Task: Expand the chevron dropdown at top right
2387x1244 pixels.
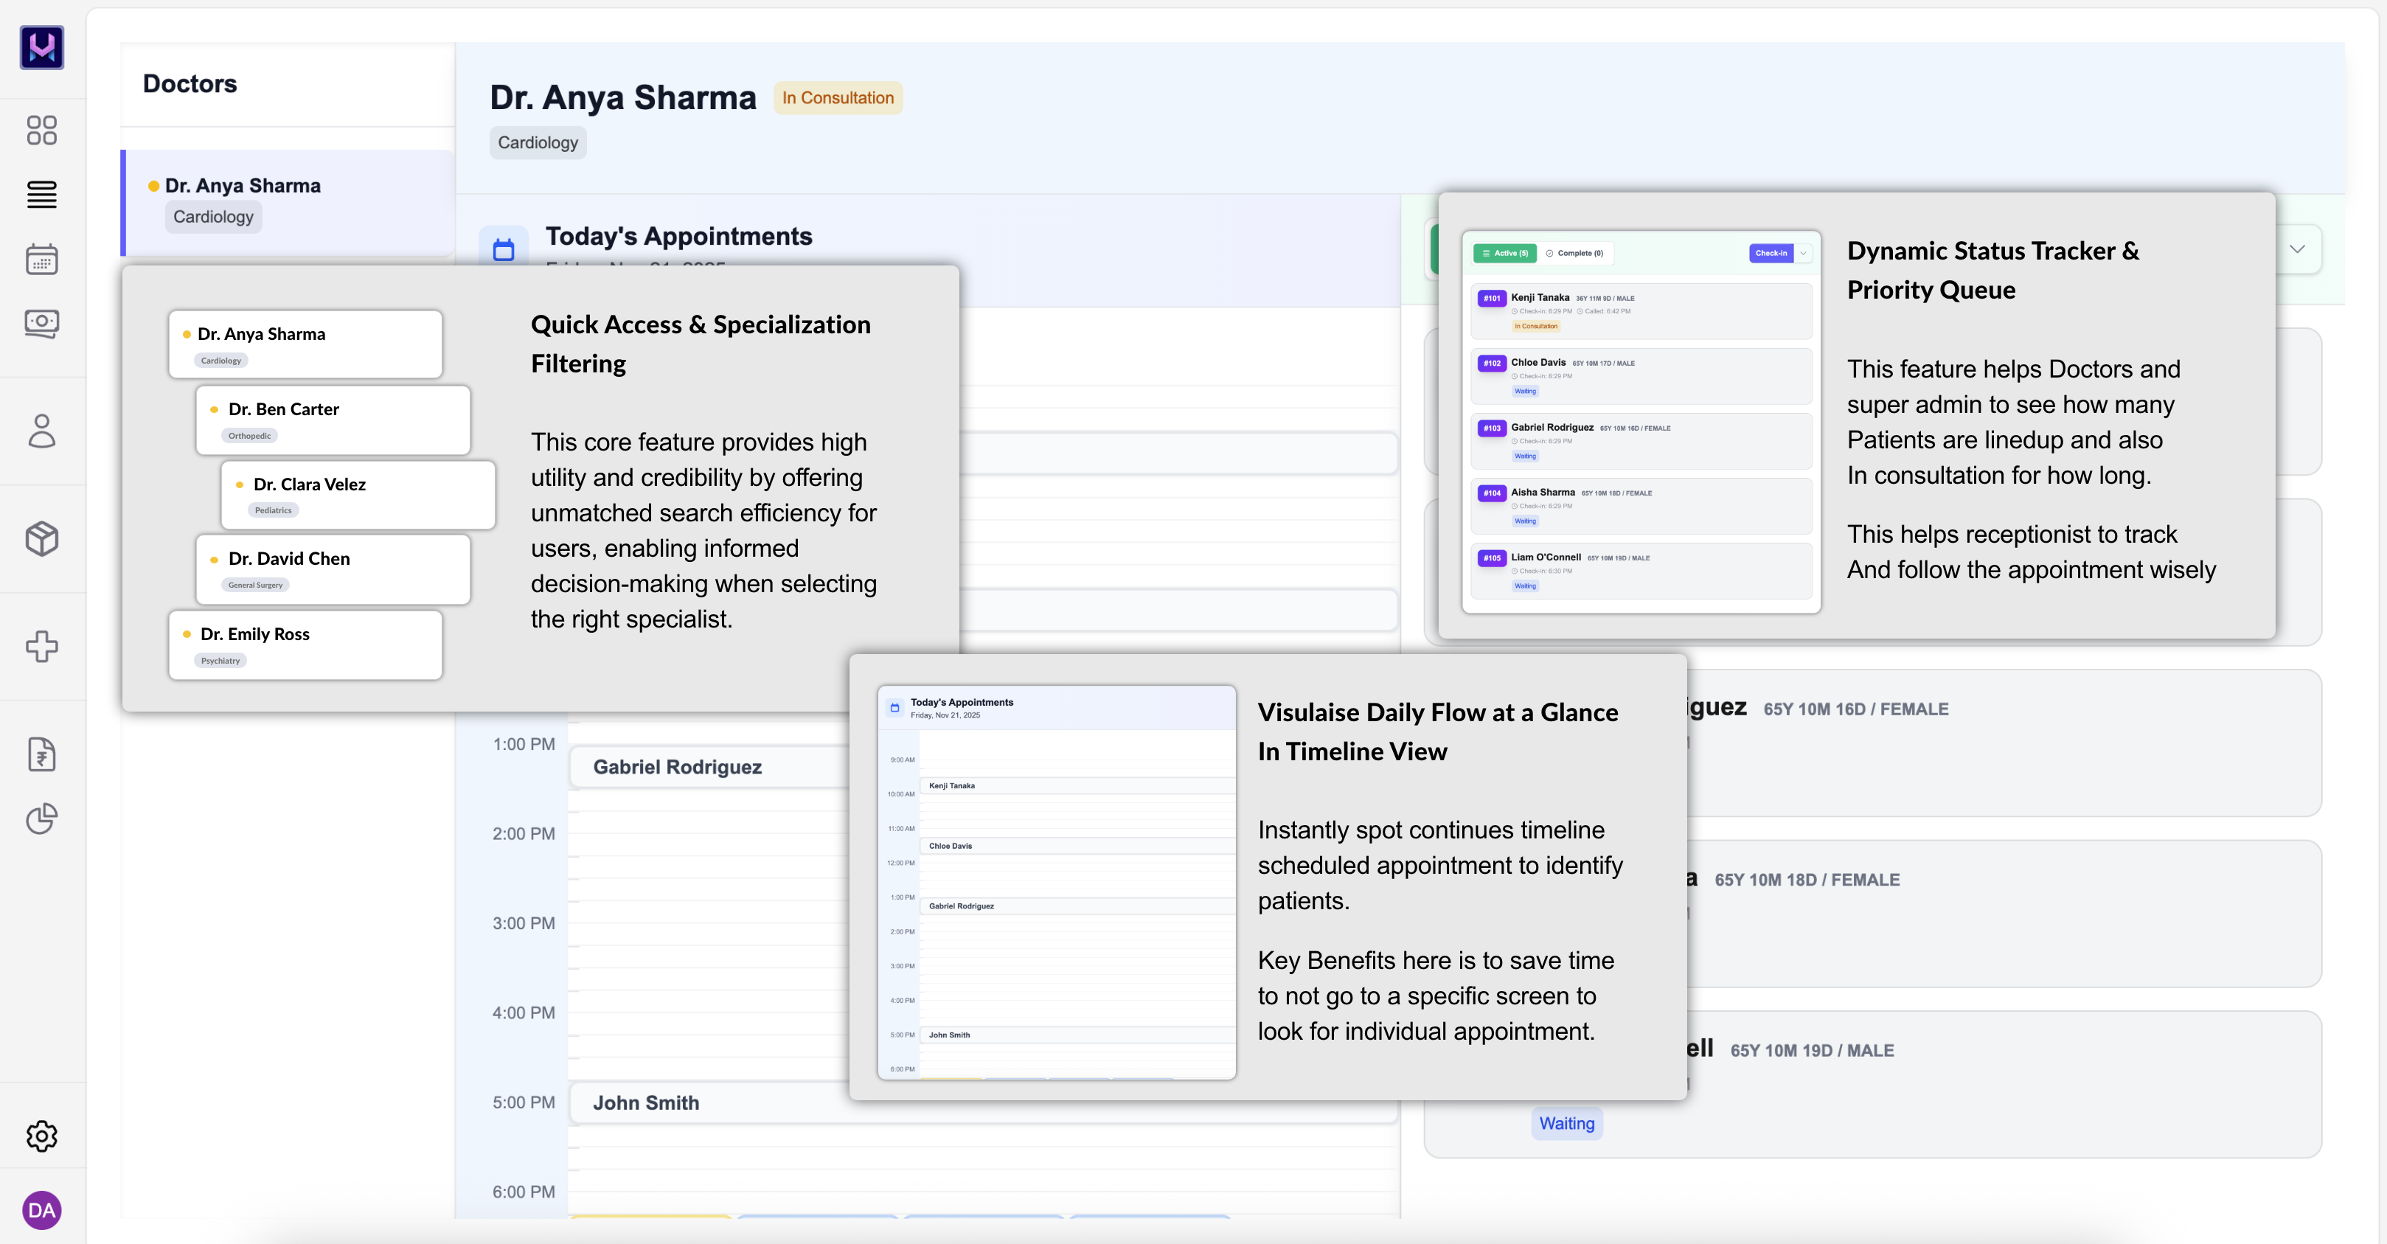Action: [2297, 249]
